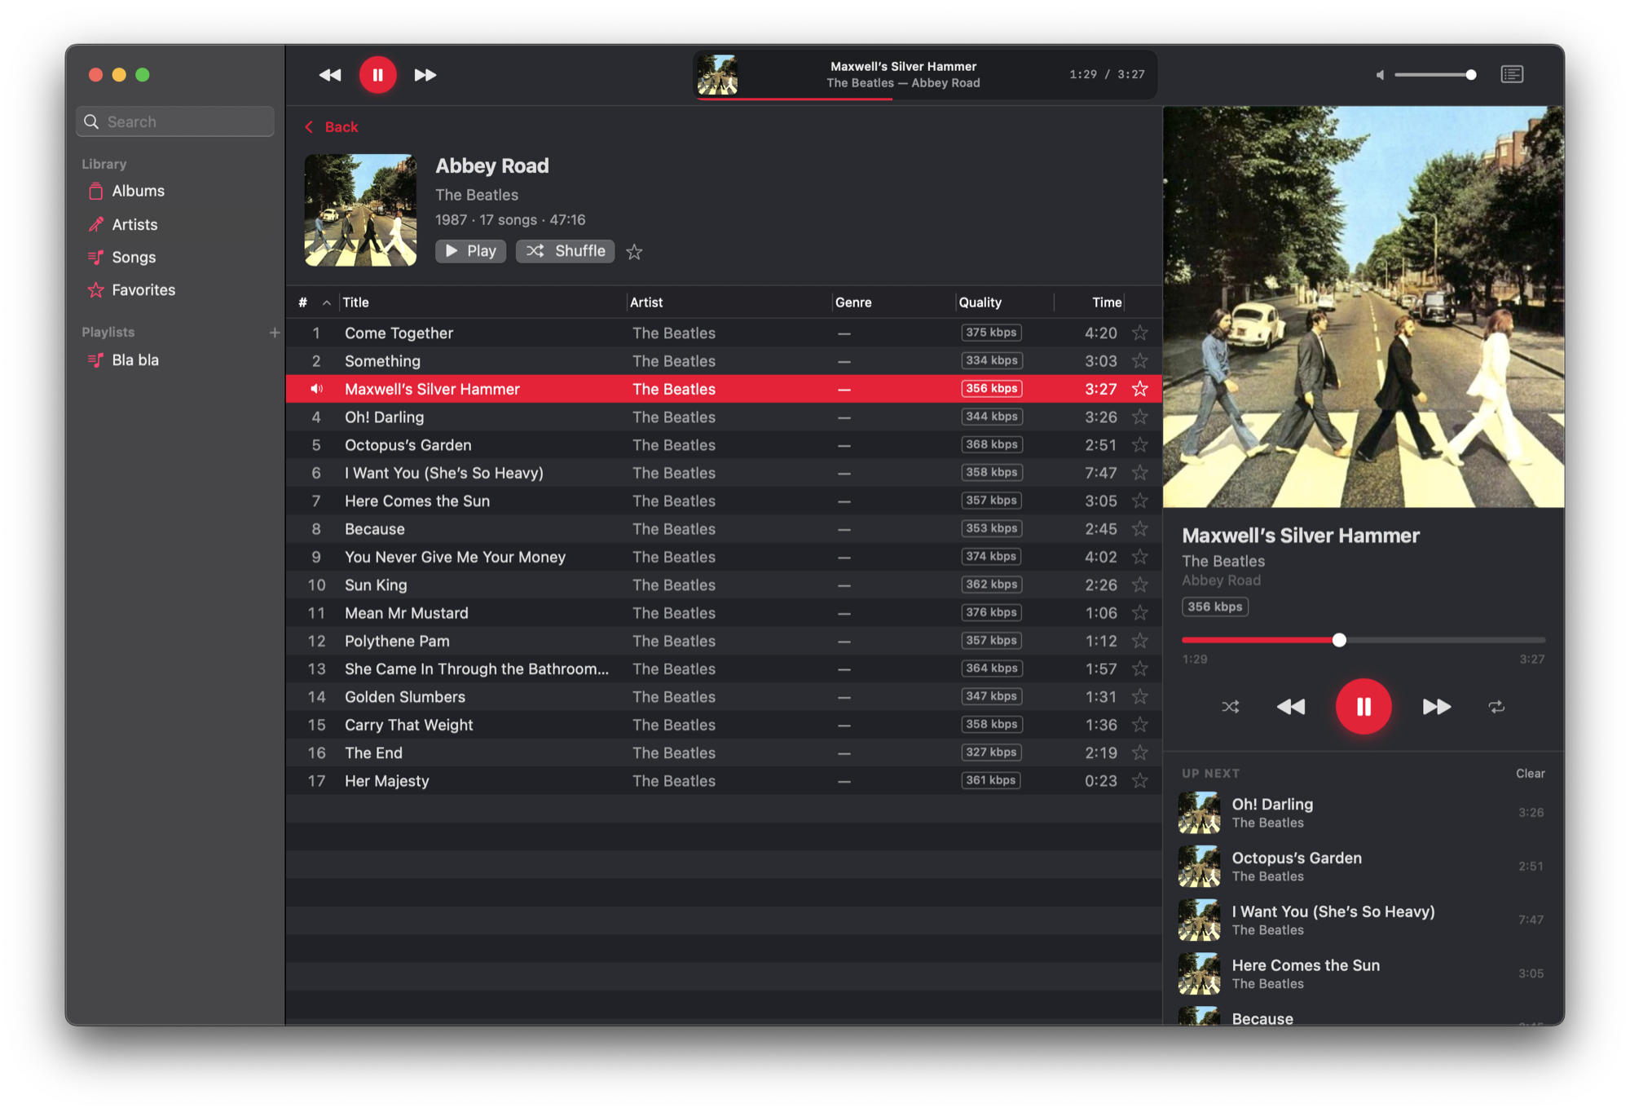Click The Beatles artist under album title
This screenshot has height=1112, width=1630.
coord(477,195)
